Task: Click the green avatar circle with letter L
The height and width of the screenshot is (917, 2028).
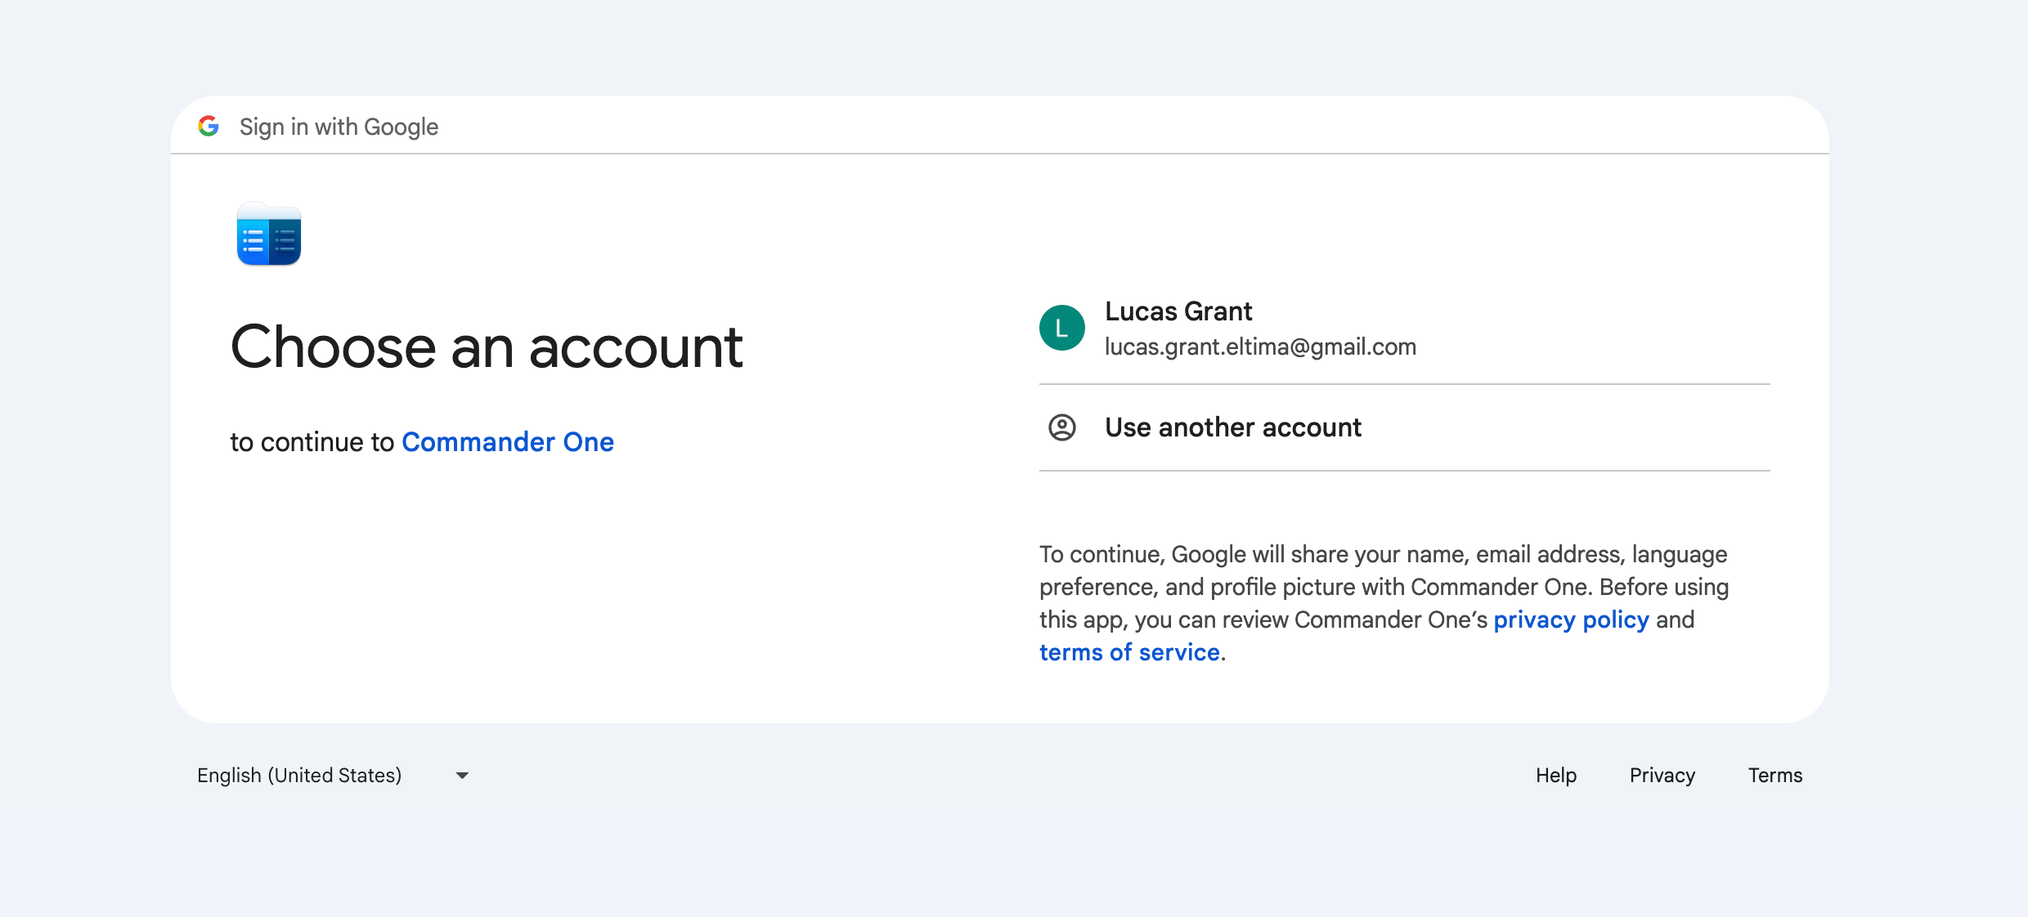Action: [1061, 328]
